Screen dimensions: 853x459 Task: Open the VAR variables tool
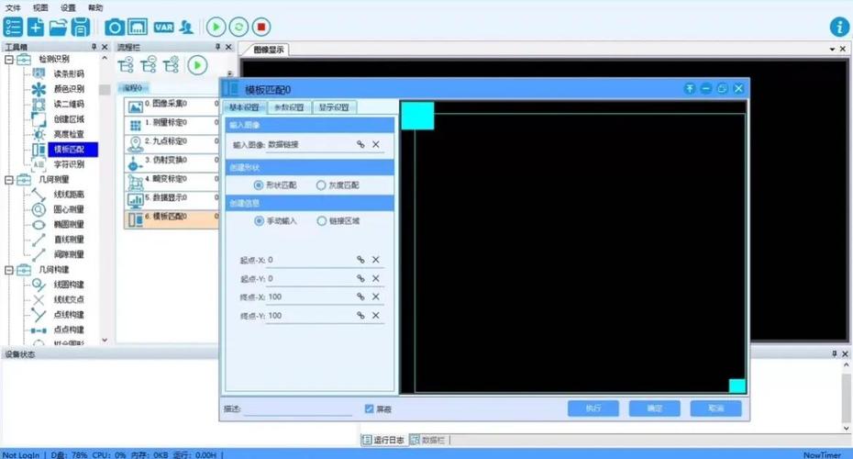pyautogui.click(x=163, y=27)
